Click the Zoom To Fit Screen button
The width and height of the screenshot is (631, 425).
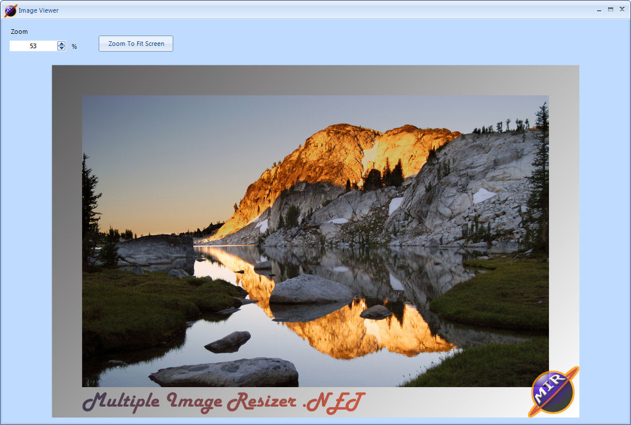136,44
